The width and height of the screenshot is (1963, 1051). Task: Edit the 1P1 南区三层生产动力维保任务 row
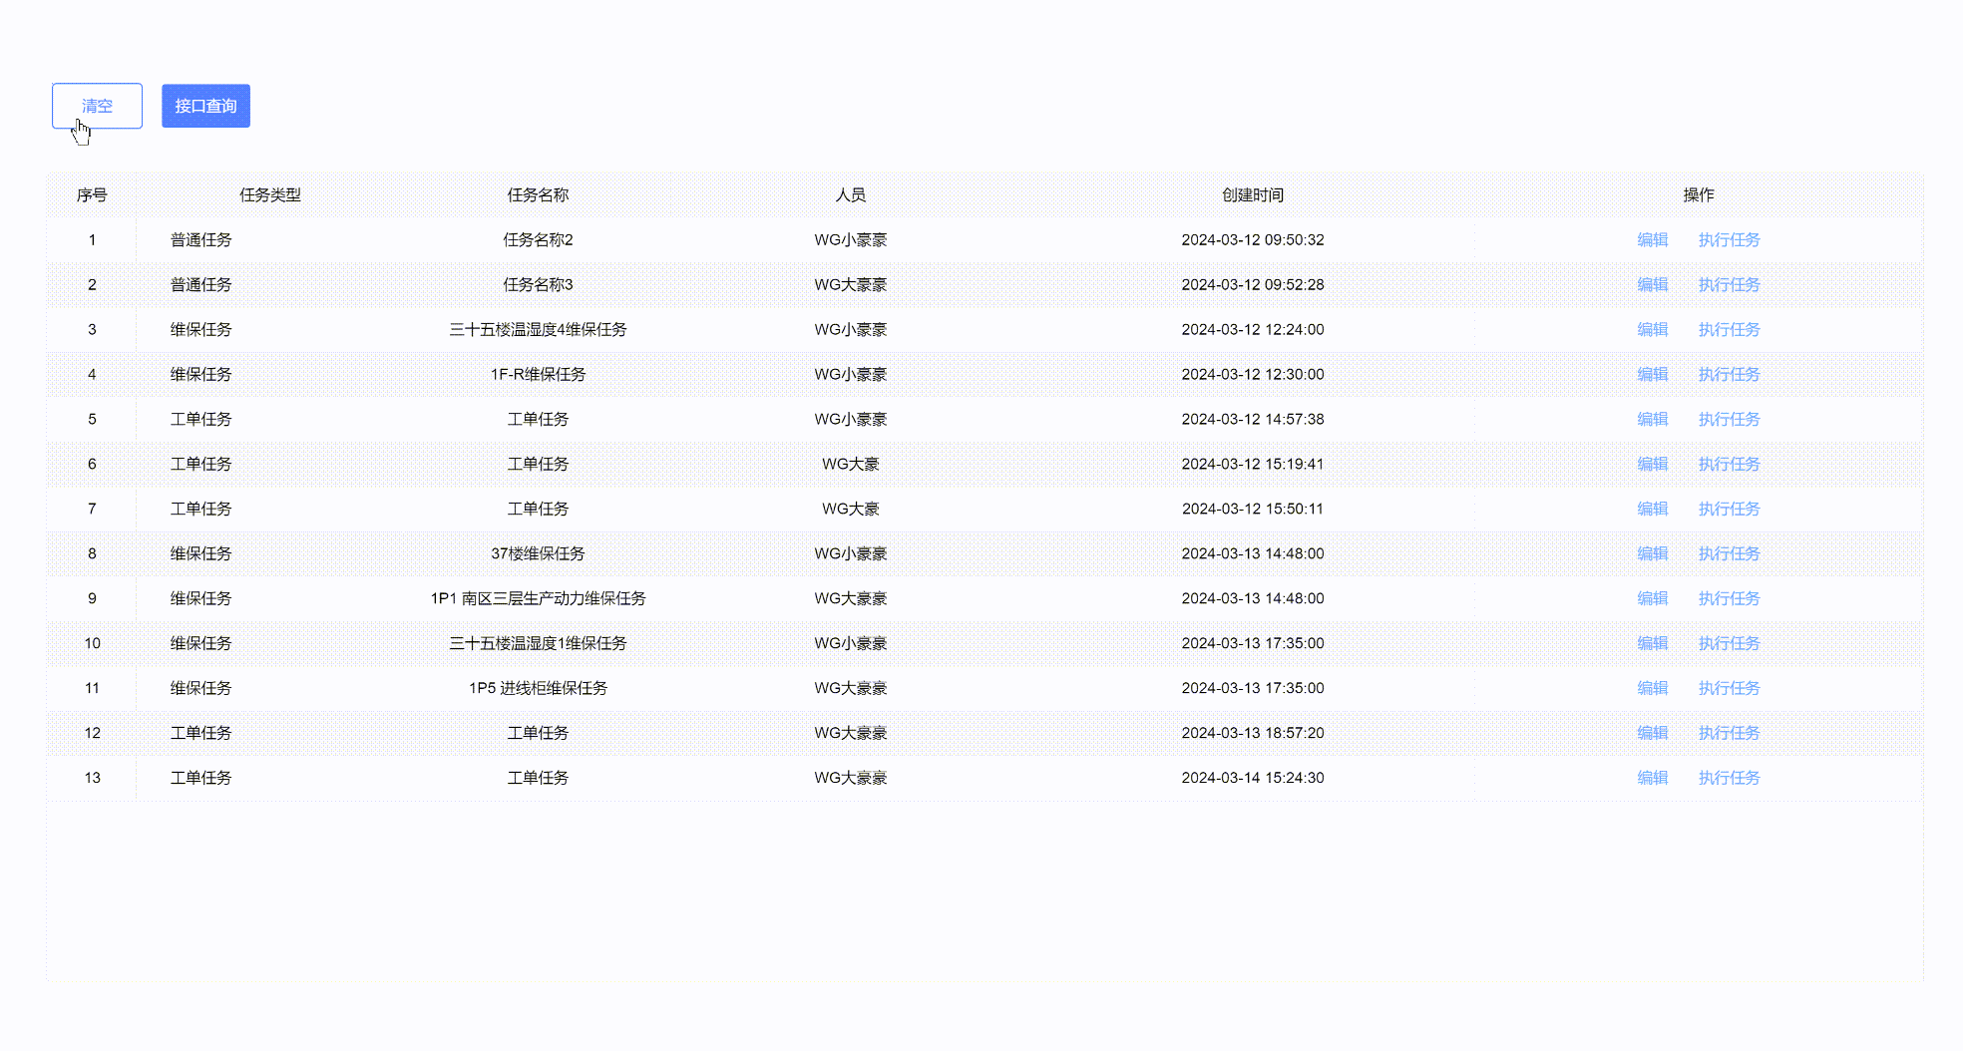click(1652, 598)
